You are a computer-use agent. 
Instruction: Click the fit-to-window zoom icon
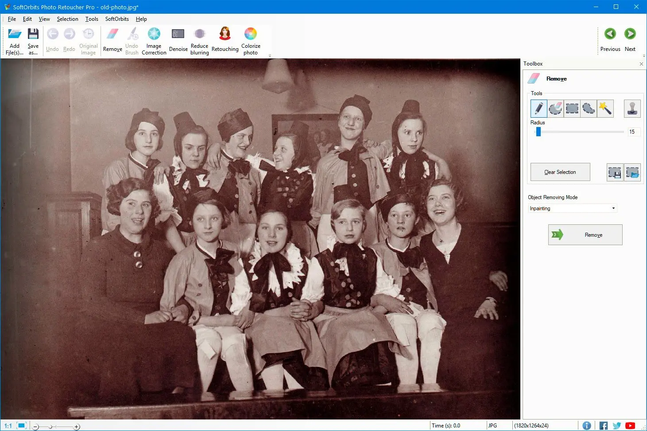click(x=22, y=426)
